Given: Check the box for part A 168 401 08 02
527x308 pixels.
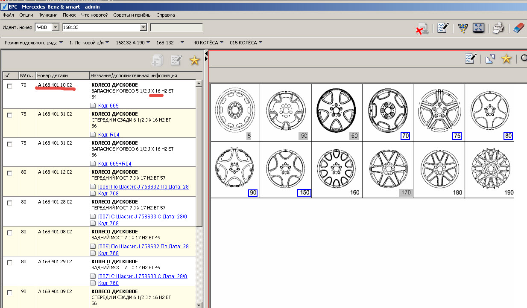Looking at the screenshot, I should point(9,232).
